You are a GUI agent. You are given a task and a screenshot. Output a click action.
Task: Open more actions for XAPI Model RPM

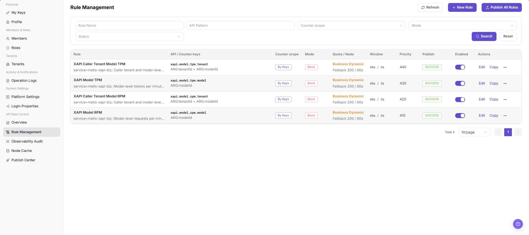(505, 116)
